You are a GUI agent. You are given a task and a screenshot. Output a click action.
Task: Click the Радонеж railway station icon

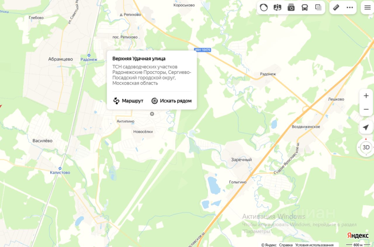pos(89,55)
